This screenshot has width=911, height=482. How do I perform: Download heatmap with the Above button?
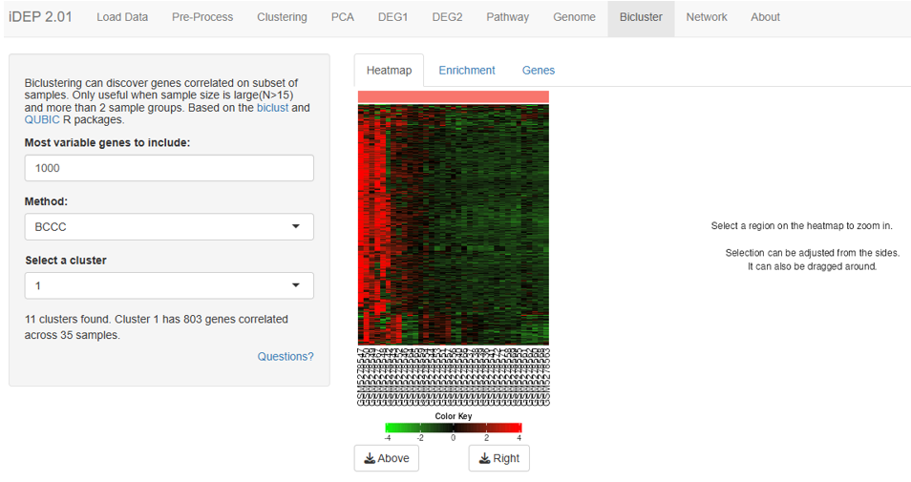coord(387,458)
